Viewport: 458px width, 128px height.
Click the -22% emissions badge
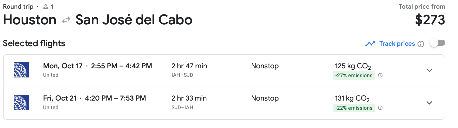(354, 108)
